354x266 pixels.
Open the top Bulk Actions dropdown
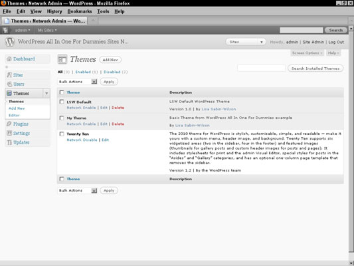(78, 82)
